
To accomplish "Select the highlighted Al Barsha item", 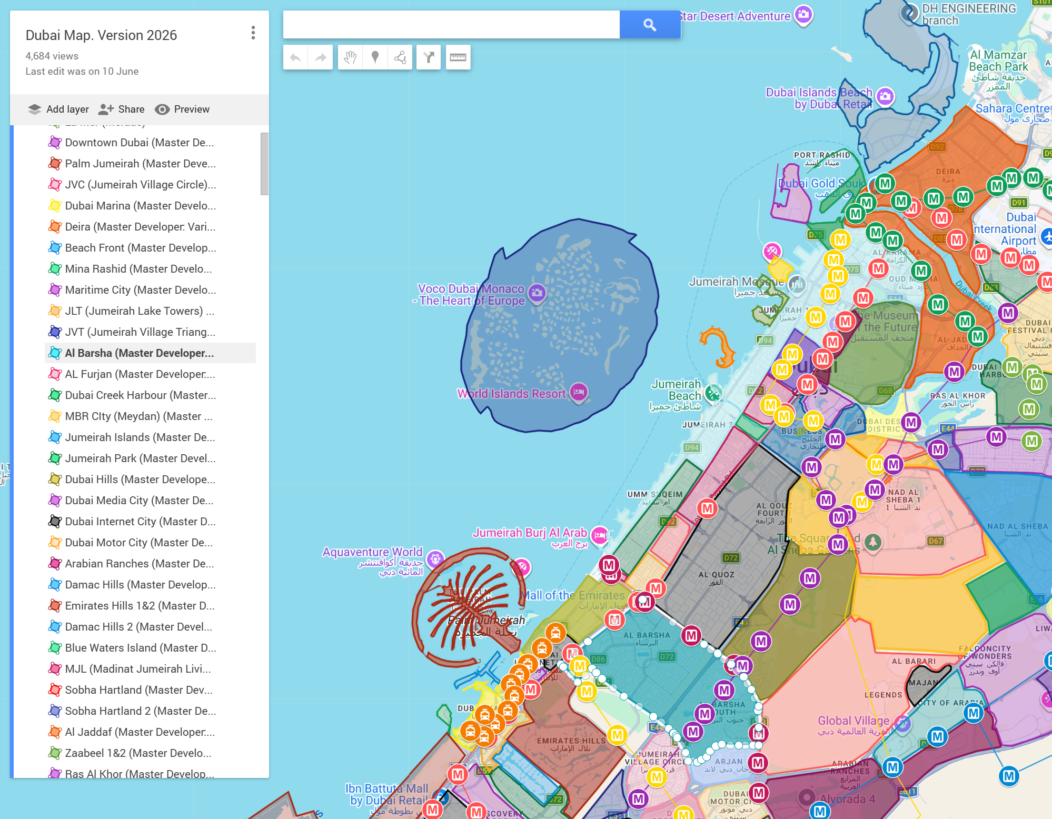I will 151,353.
